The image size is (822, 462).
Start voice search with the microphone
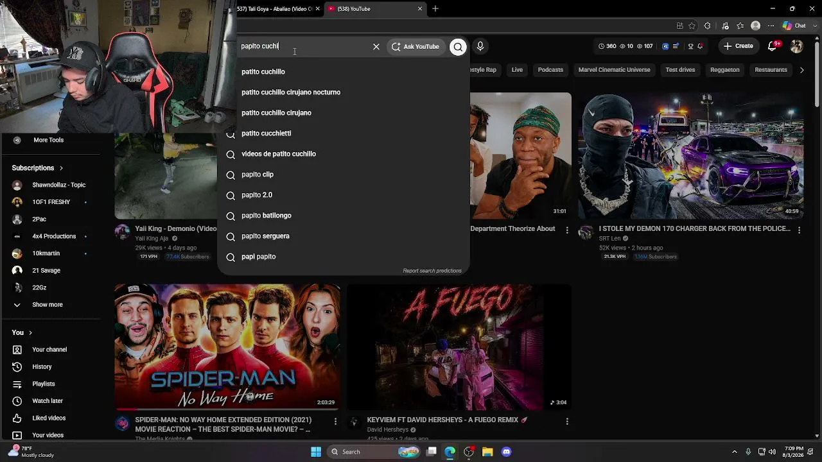(x=480, y=46)
